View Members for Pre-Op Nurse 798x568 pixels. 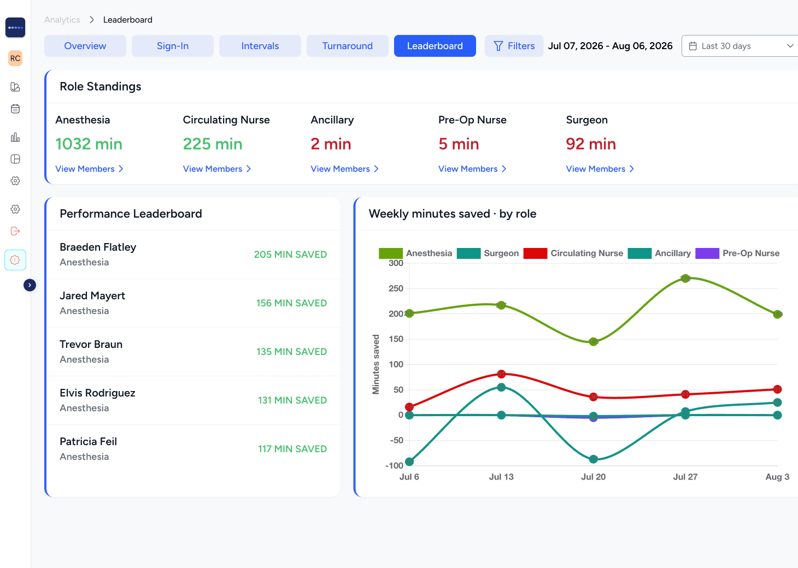point(473,169)
